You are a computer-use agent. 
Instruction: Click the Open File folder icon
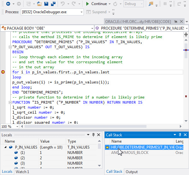click(x=39, y=4)
